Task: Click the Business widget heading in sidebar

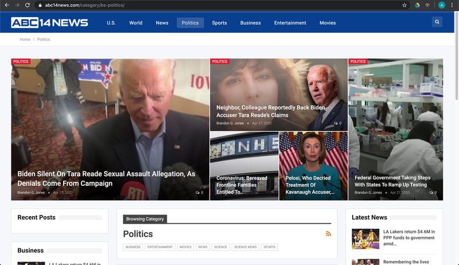Action: tap(30, 251)
